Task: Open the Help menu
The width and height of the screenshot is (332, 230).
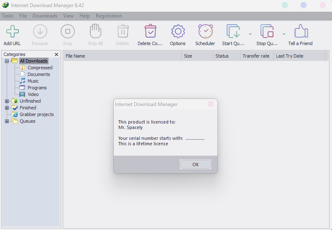Action: coord(85,16)
